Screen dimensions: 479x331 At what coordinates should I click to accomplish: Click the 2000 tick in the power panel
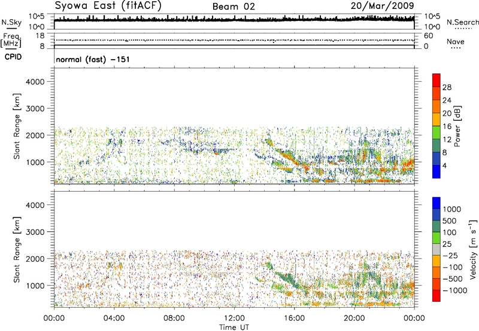[x=35, y=135]
